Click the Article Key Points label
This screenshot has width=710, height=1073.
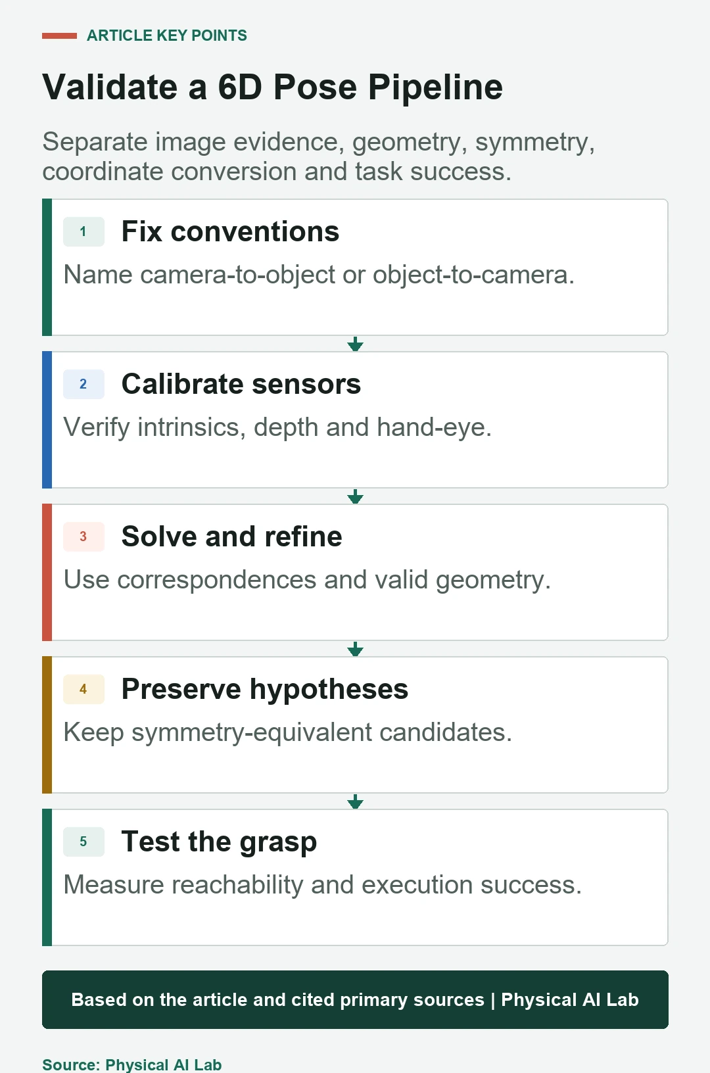pos(167,36)
